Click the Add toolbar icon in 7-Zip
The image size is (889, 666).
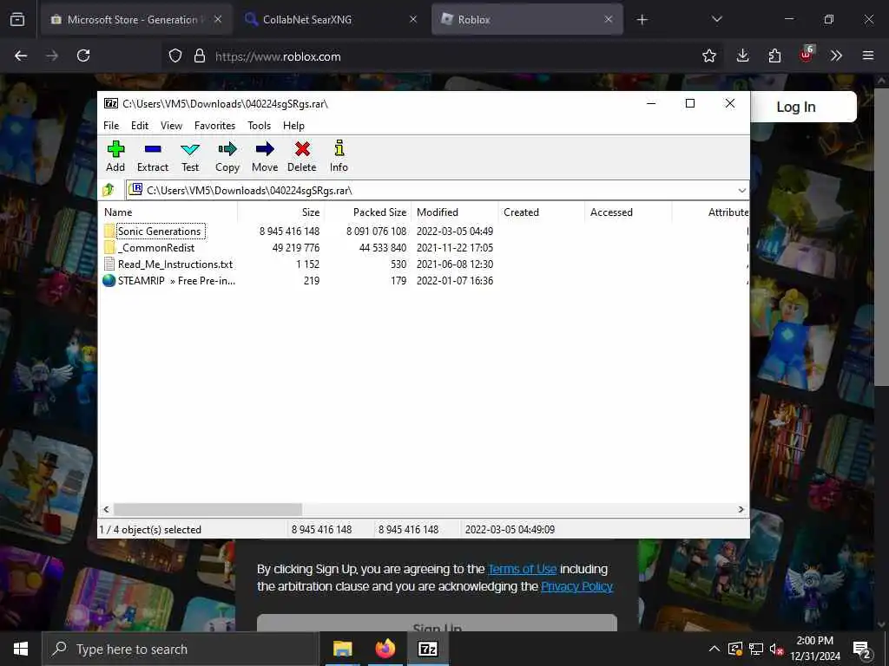(x=115, y=156)
